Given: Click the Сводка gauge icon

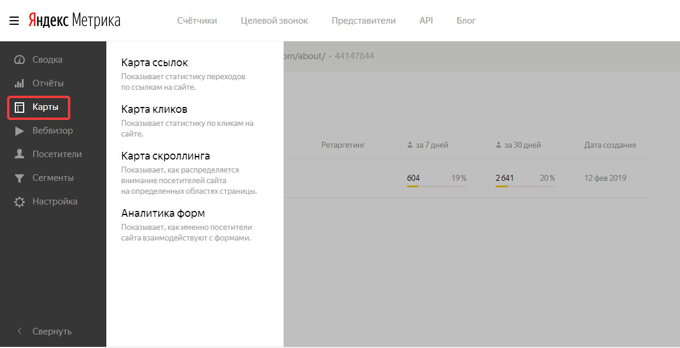Looking at the screenshot, I should point(19,60).
